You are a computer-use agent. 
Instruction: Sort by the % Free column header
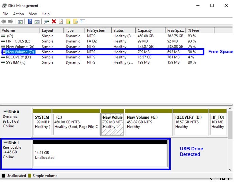tap(200, 30)
